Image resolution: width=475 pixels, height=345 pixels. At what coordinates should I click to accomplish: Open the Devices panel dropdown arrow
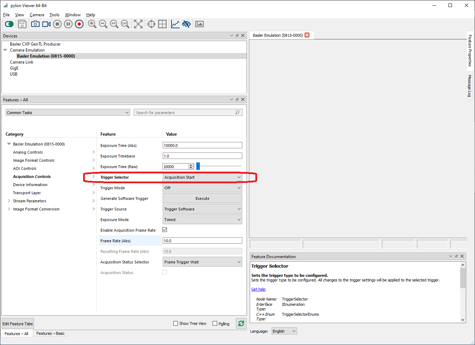click(x=232, y=36)
